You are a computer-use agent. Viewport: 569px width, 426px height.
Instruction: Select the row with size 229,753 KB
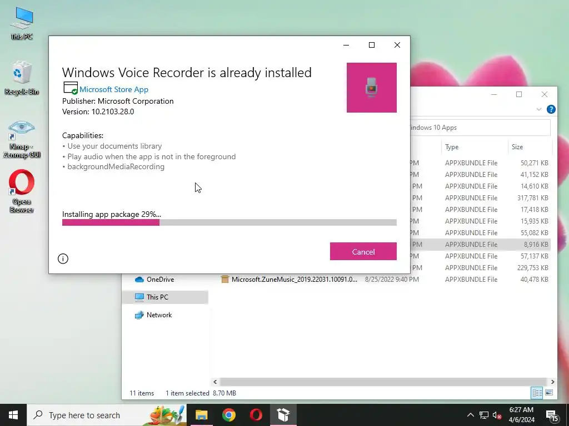click(x=481, y=268)
